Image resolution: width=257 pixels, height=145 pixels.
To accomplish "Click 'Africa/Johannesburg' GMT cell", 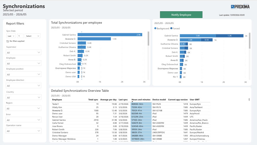I will point(199,136).
